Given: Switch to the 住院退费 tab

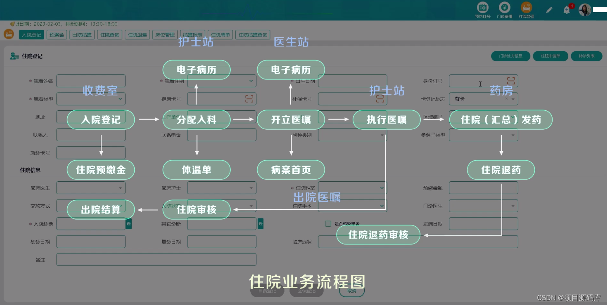Looking at the screenshot, I should tap(137, 35).
